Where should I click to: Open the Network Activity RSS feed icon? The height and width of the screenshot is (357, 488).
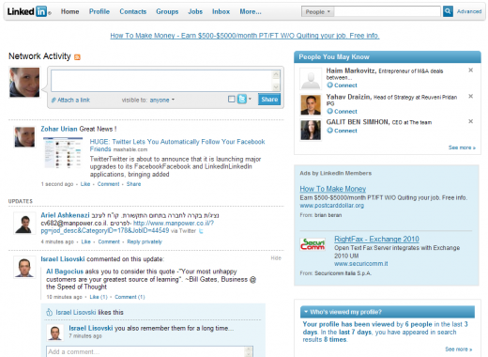click(x=77, y=57)
